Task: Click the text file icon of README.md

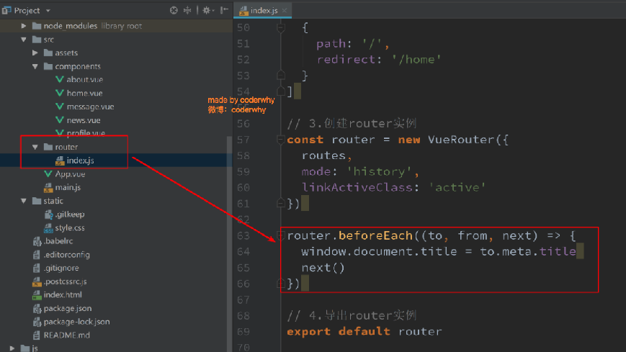Action: pos(37,335)
